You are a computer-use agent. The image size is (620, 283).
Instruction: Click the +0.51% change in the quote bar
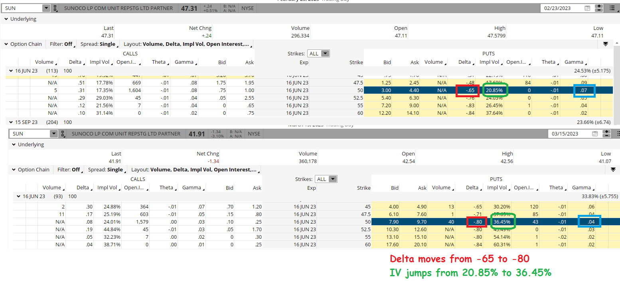210,11
